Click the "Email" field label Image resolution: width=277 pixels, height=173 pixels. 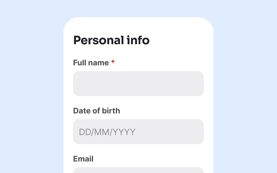coord(83,159)
